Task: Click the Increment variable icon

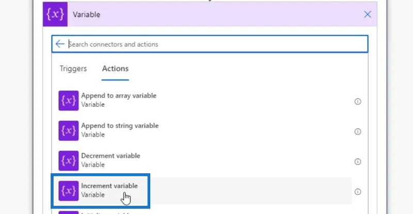Action: (69, 191)
